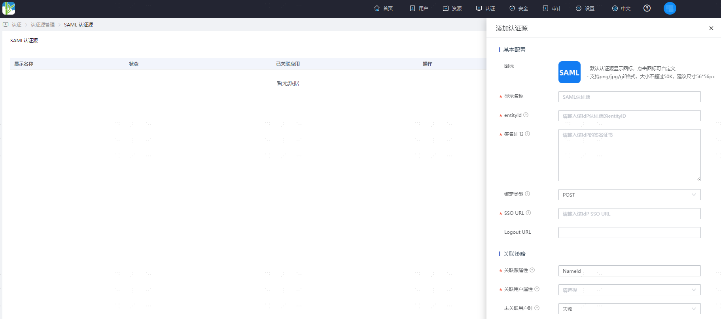
Task: Click the help question mark icon
Action: (647, 8)
